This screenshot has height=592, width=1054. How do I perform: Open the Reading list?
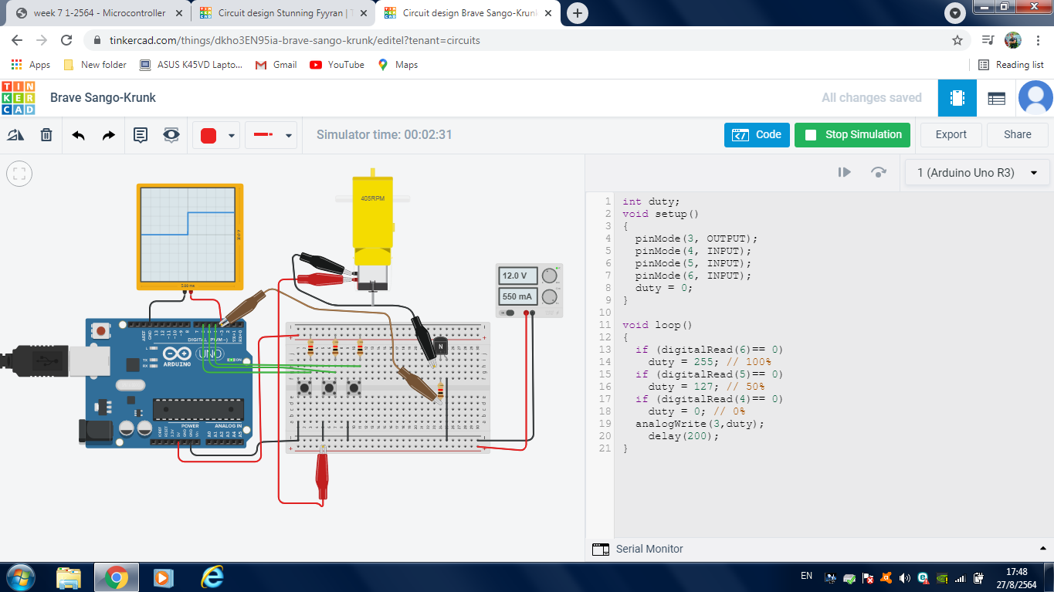point(1011,65)
